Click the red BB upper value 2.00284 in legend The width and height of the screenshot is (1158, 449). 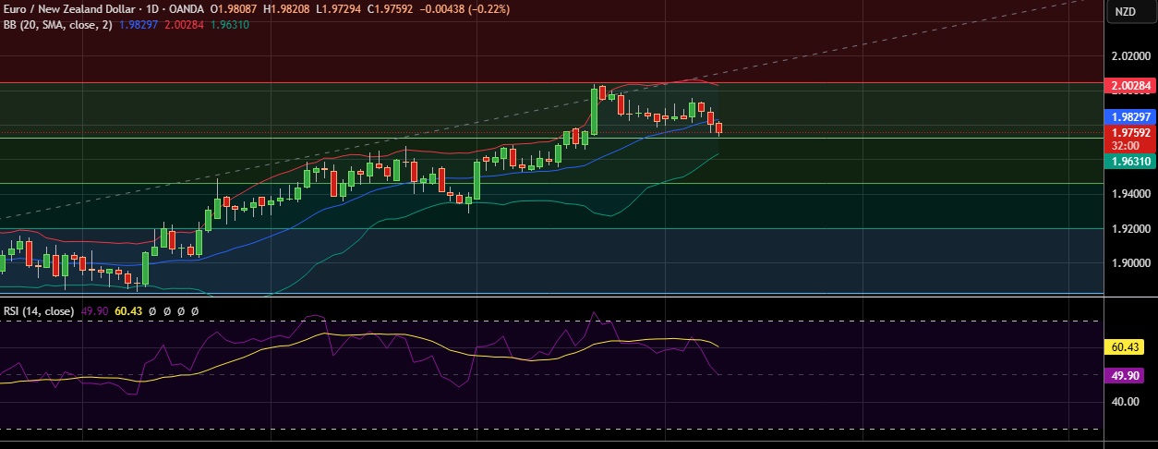click(187, 24)
